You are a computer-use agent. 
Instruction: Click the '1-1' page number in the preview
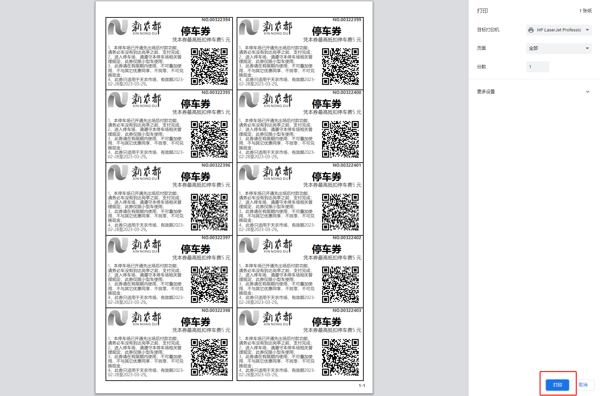pos(362,386)
